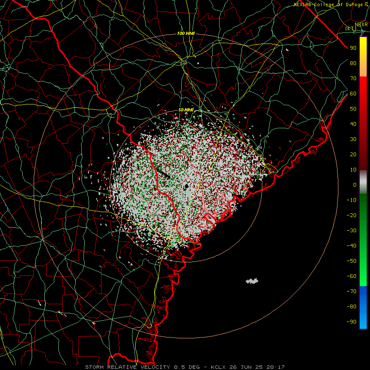Select the 20 value on velocity scale

pyautogui.click(x=353, y=154)
